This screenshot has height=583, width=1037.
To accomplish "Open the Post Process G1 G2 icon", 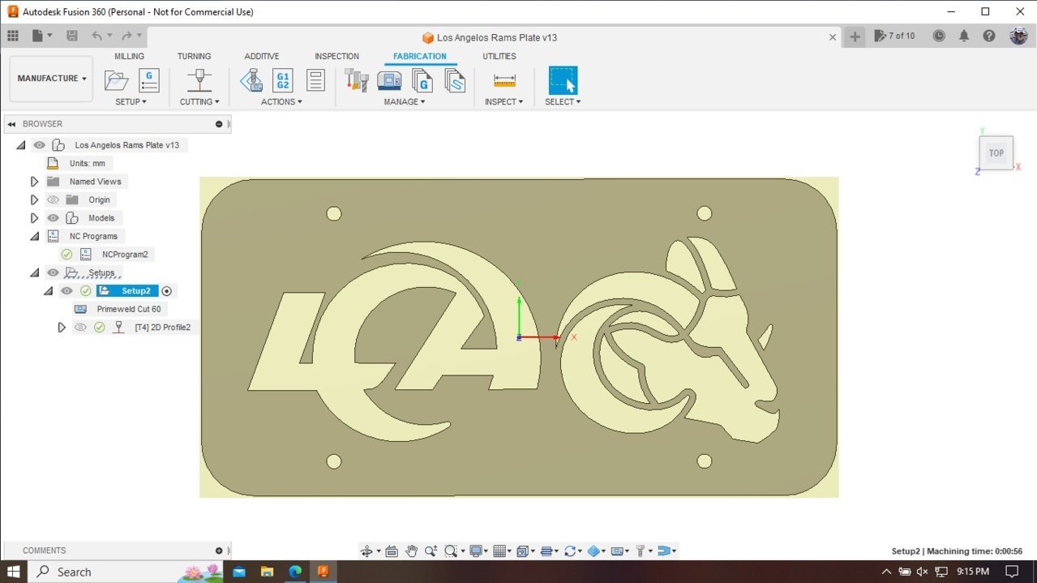I will (283, 80).
